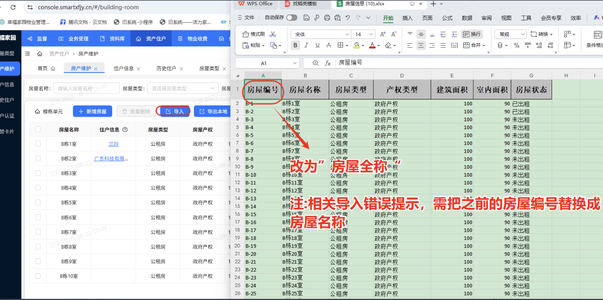The height and width of the screenshot is (300, 603).
Task: Open the 请选择房屋类型 dropdown
Action: click(x=182, y=88)
